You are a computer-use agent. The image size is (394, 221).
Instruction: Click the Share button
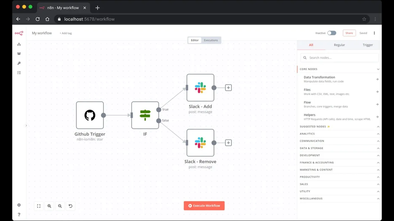point(349,33)
